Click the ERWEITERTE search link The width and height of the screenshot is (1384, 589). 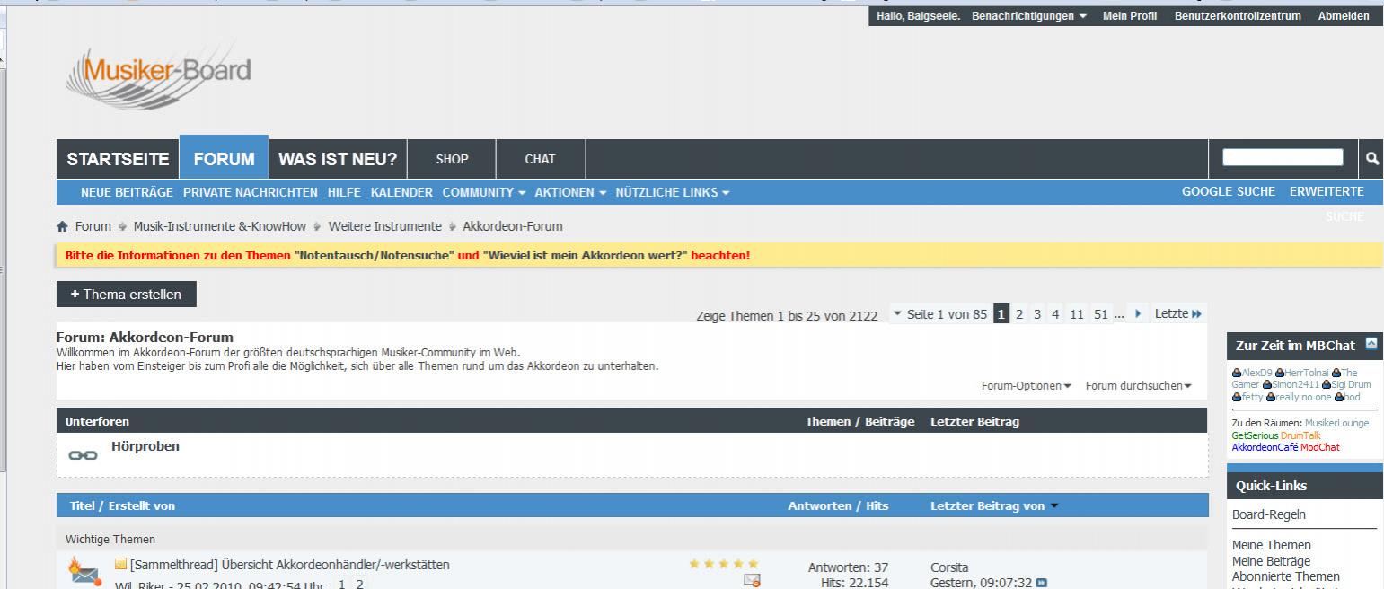point(1327,192)
